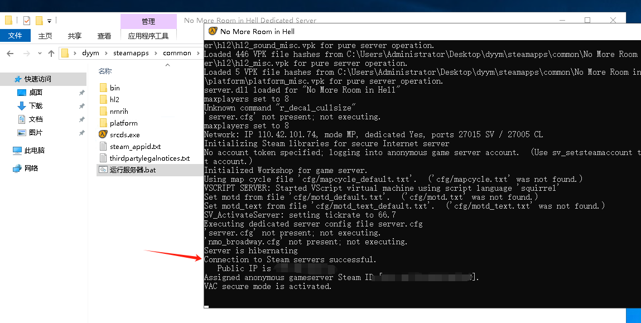Click the Explorer folder icon in the title bar

click(8, 20)
